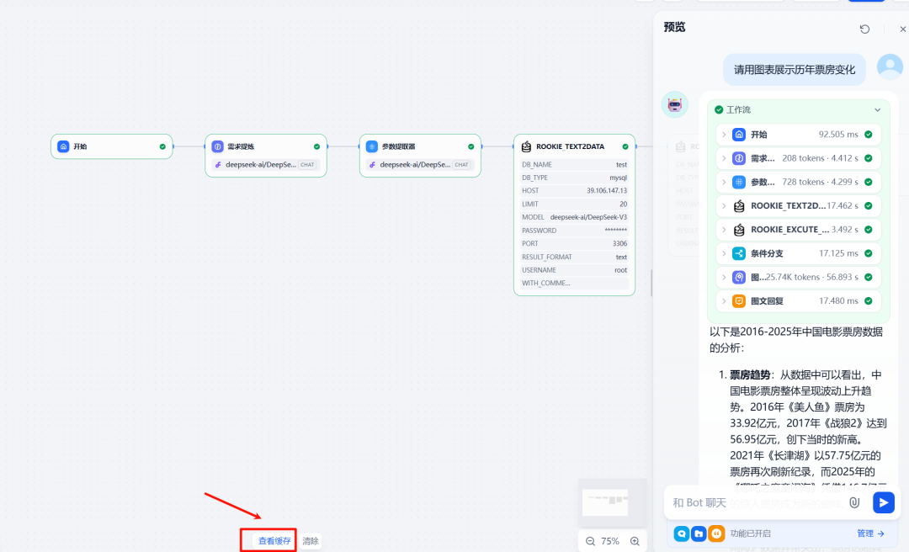Expand the ROOKIE_TEXT2D... 17.462 s row
The width and height of the screenshot is (909, 552).
[724, 206]
